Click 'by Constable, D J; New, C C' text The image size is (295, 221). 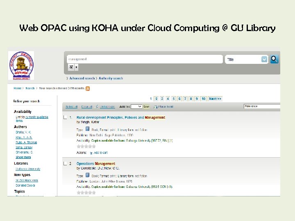pyautogui.click(x=98, y=168)
